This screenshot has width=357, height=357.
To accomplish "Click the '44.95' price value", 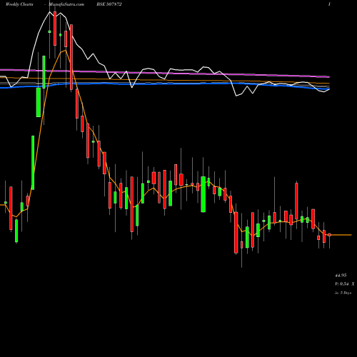I will pos(341,276).
